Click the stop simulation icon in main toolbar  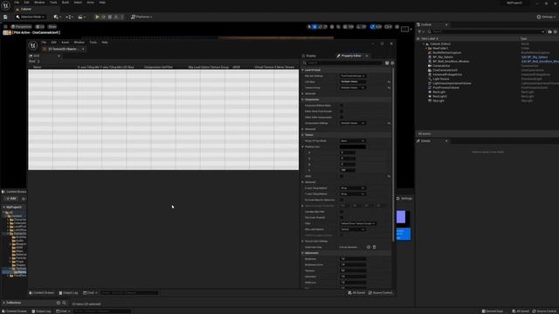(x=110, y=17)
